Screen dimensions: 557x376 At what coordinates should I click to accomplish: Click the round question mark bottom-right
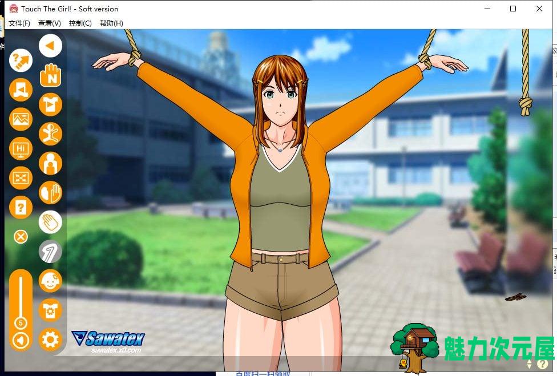coord(542,364)
